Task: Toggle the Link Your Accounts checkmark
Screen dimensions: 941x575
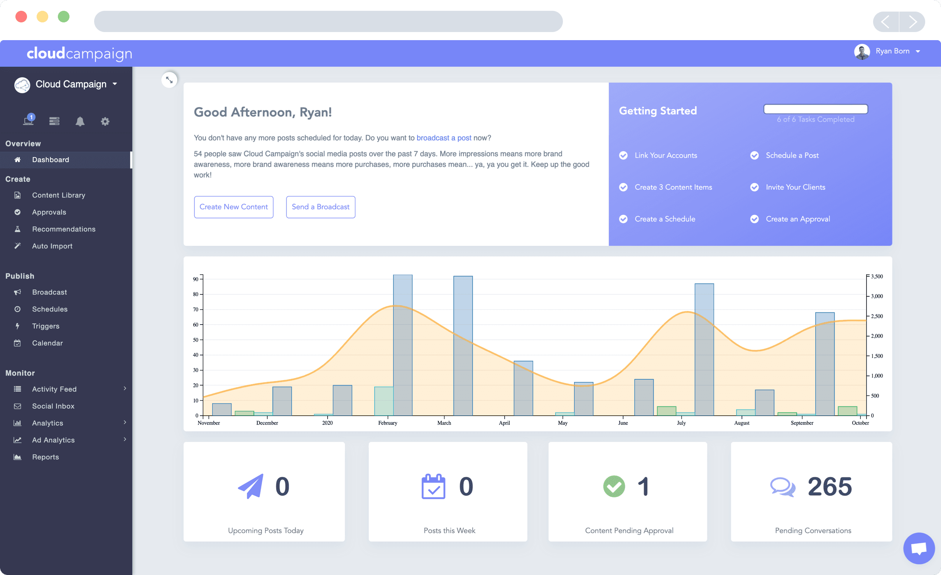Action: [x=623, y=156]
